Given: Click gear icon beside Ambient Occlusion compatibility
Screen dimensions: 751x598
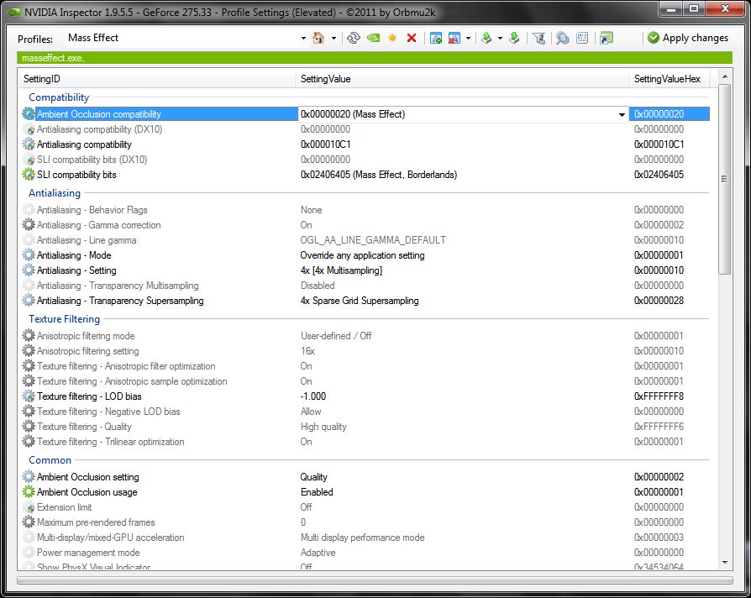Looking at the screenshot, I should click(x=29, y=114).
